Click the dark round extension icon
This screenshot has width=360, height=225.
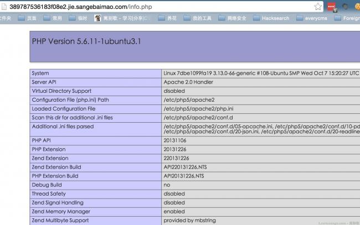345,7
